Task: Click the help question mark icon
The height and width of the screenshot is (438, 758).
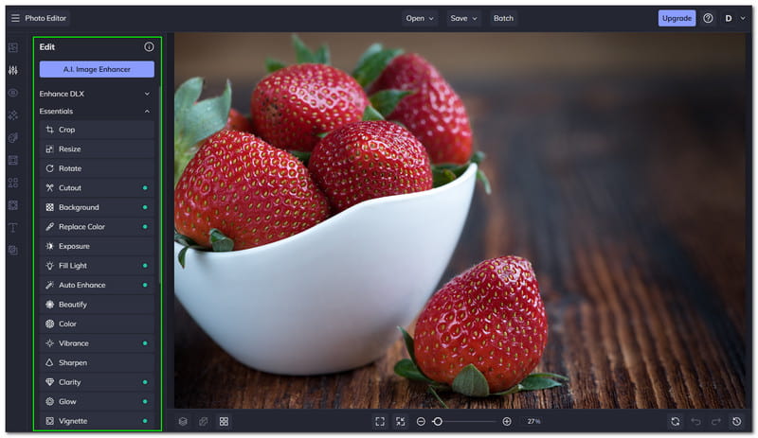Action: 708,18
